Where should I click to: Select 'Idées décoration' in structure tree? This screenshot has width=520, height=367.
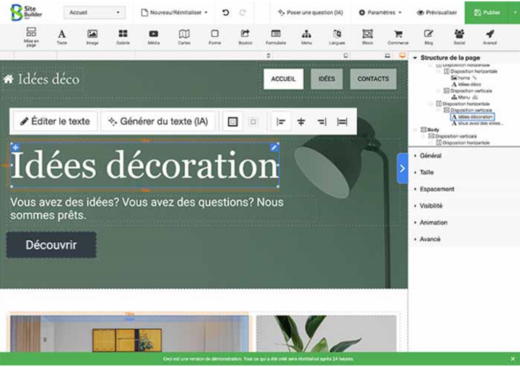472,116
